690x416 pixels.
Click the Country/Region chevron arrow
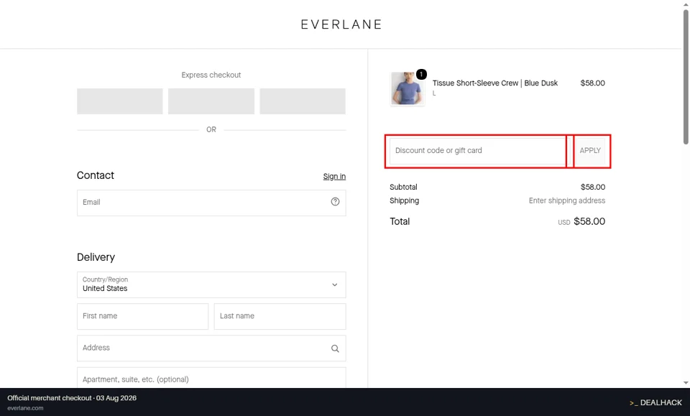point(335,285)
